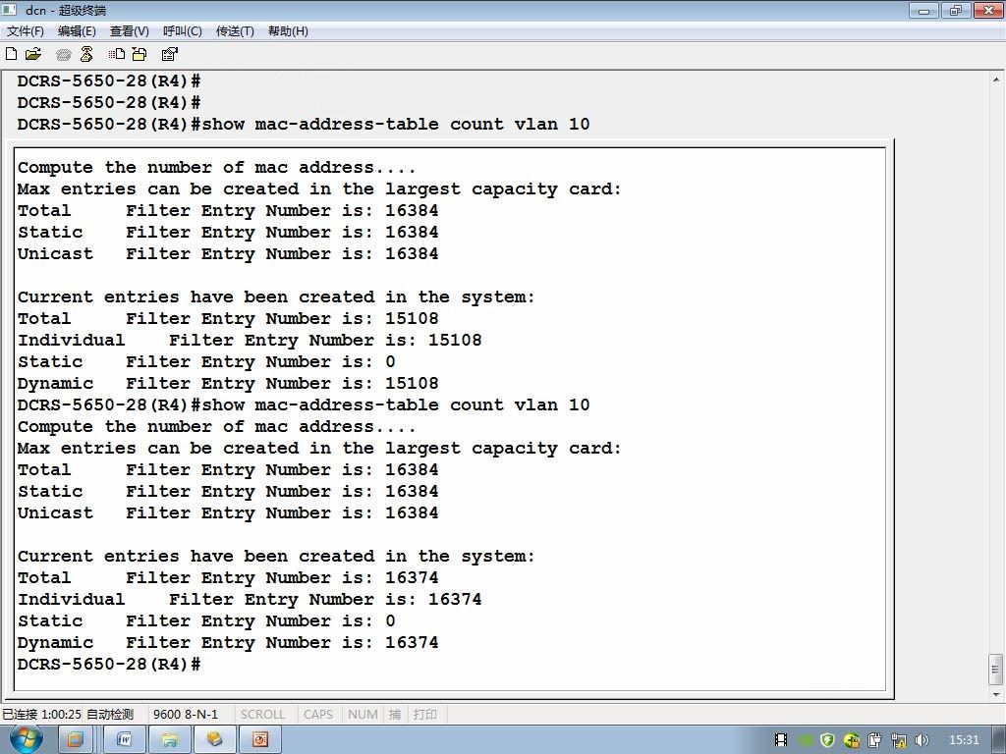
Task: Click the vertical scrollbar thumb
Action: 996,670
